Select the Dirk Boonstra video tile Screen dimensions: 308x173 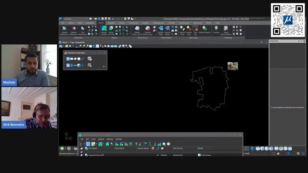(29, 108)
